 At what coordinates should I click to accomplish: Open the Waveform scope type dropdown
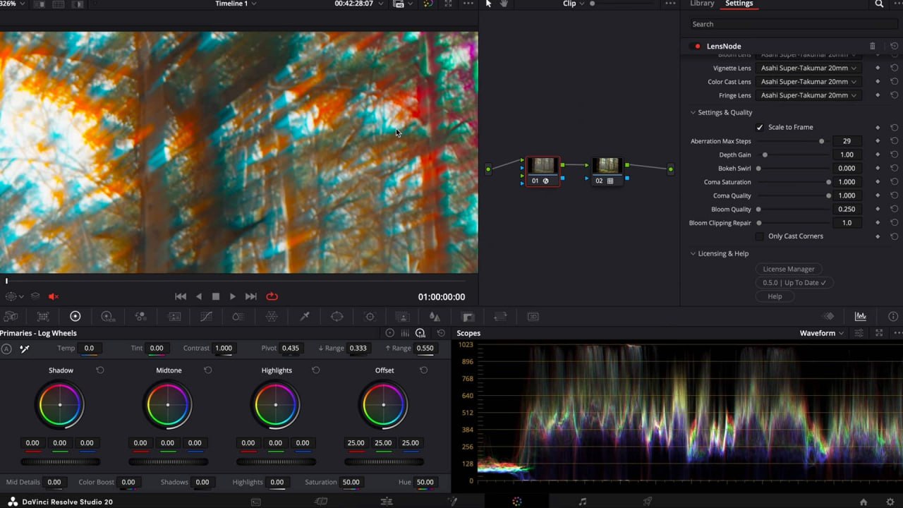coord(822,333)
